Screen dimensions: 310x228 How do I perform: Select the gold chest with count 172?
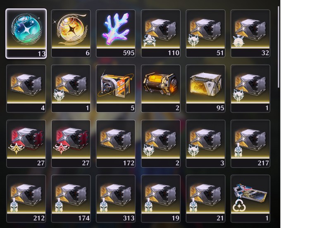click(116, 144)
